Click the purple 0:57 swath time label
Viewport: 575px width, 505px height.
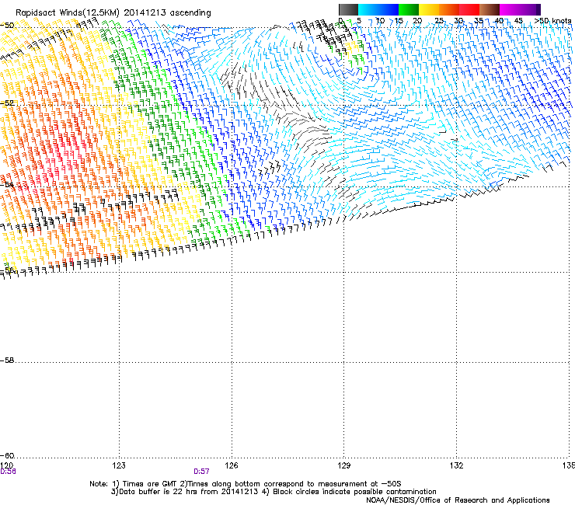point(202,472)
